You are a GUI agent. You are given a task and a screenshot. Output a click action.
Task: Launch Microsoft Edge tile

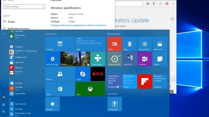(x=53, y=59)
